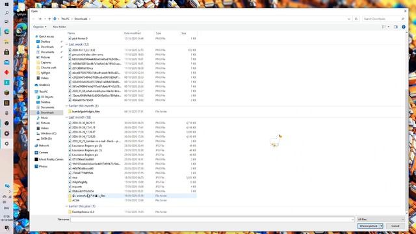Sort by the Date modified column

(x=132, y=33)
